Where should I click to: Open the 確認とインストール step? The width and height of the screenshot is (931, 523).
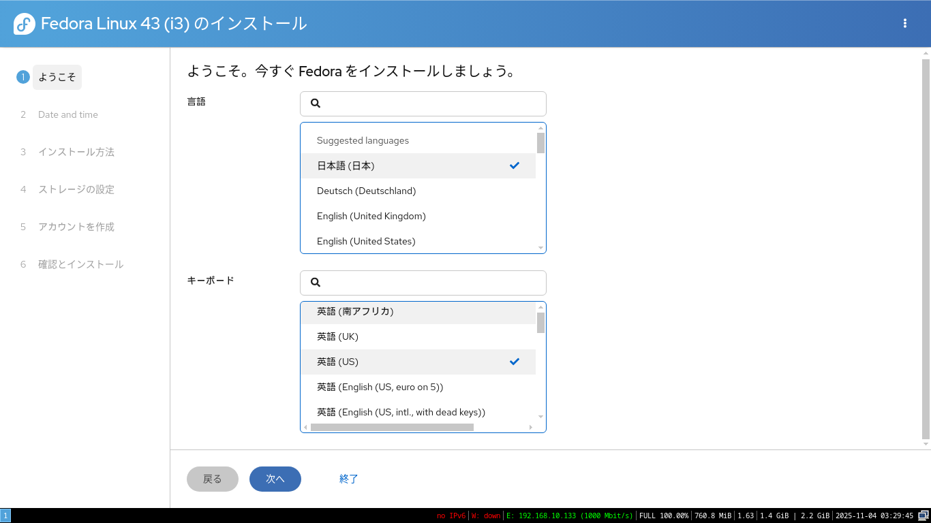click(81, 264)
